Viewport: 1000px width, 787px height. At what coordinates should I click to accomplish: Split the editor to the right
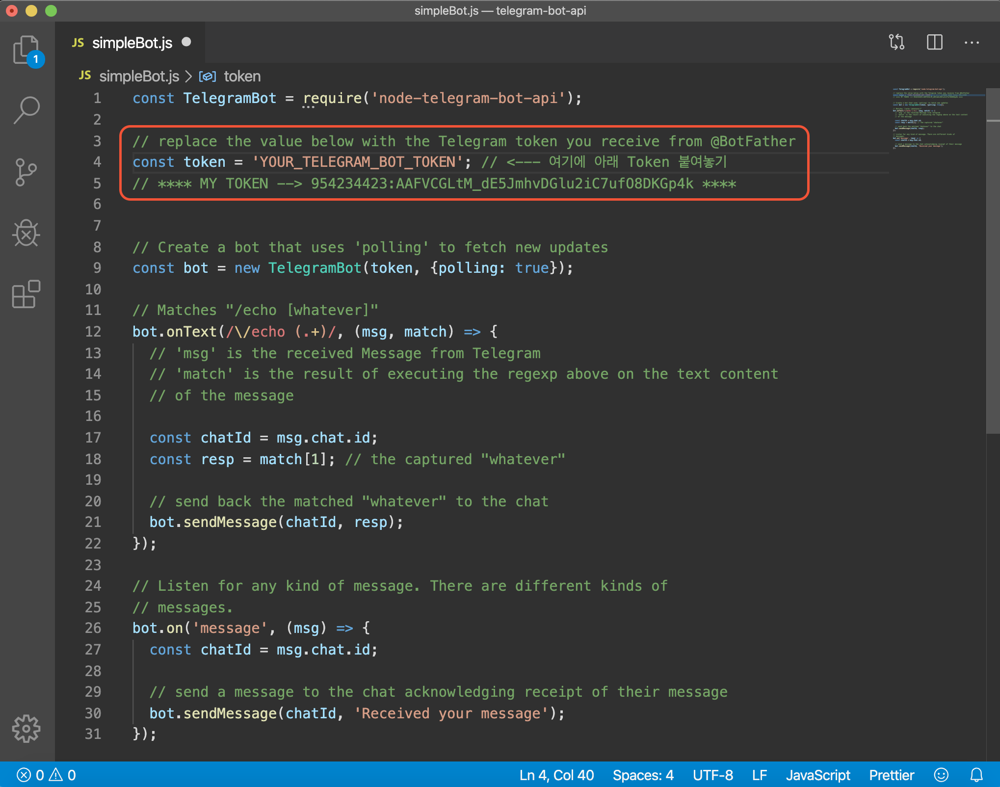(x=935, y=42)
